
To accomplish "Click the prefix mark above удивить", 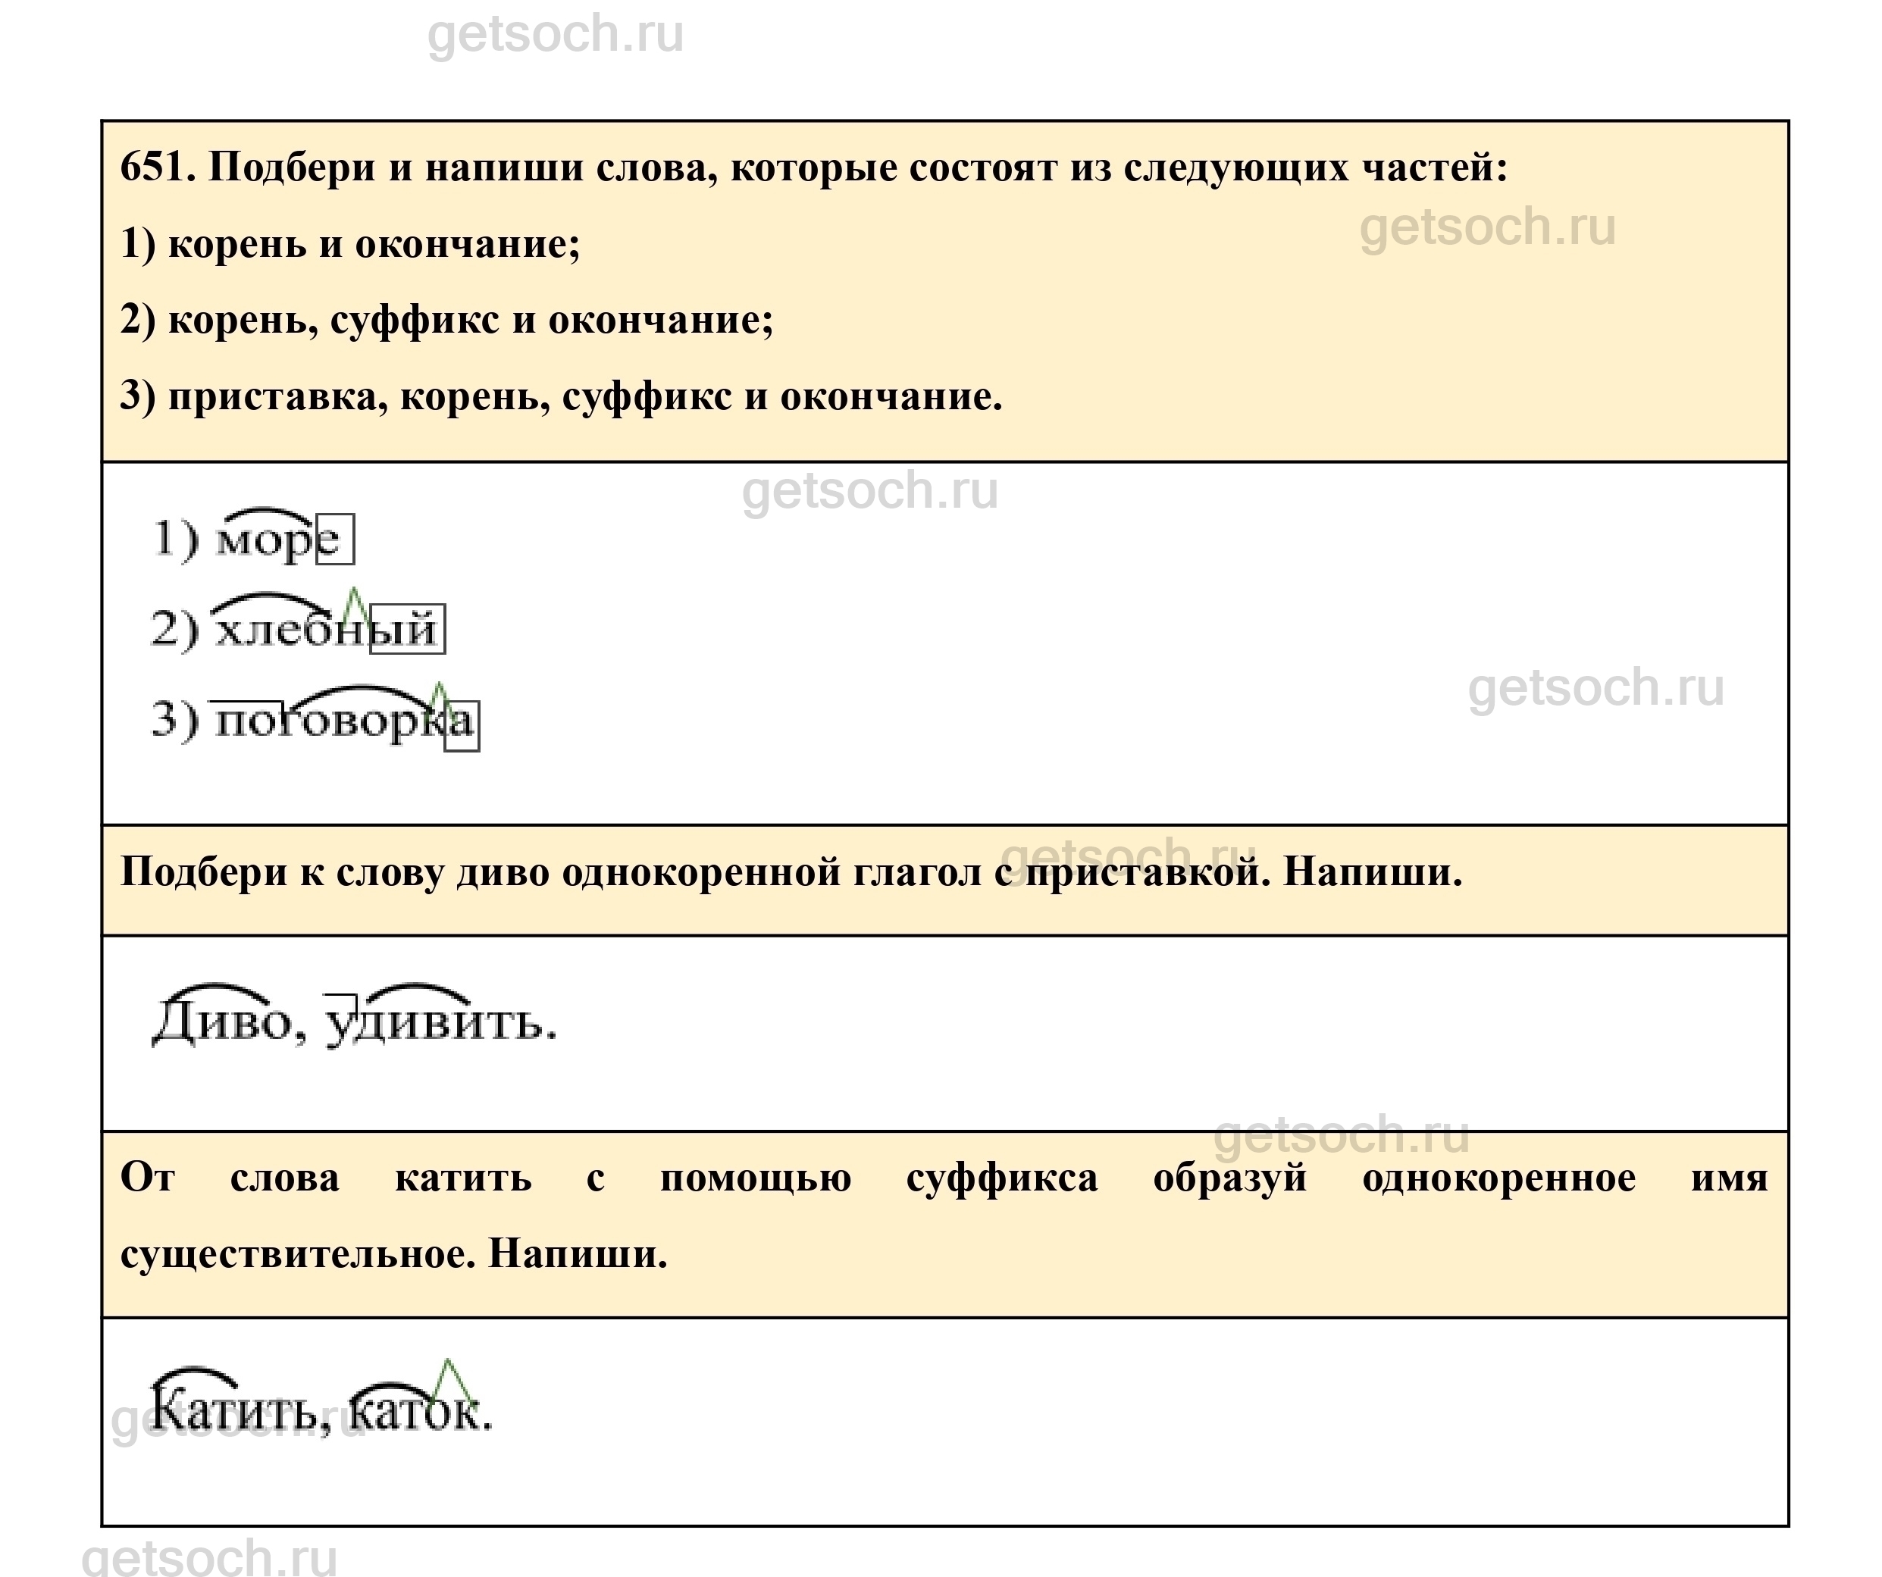I will point(340,997).
